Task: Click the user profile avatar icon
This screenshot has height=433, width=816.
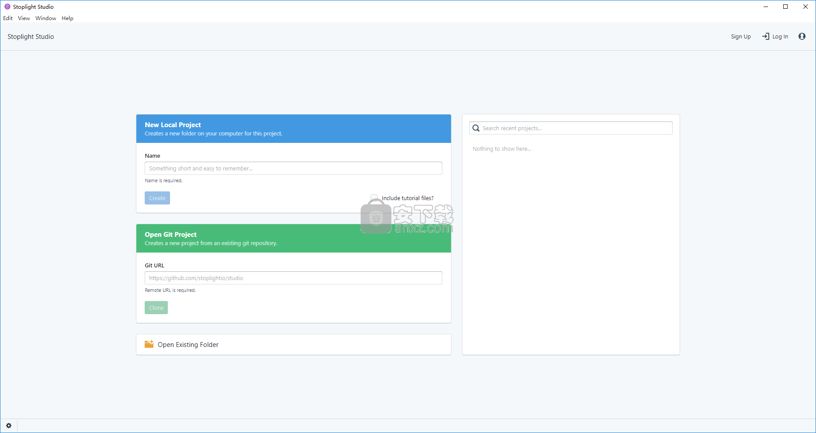Action: coord(802,36)
